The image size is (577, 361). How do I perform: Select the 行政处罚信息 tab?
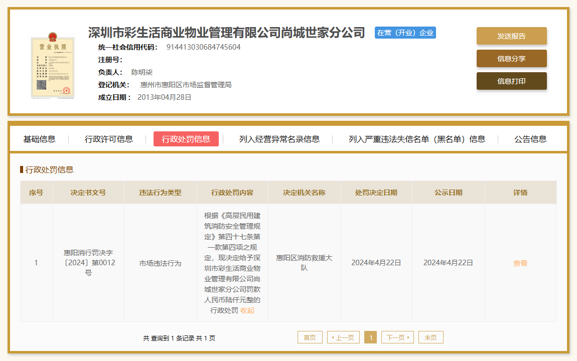click(x=186, y=139)
